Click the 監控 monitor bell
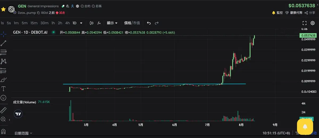This screenshot has height=138, width=319. (278, 13)
